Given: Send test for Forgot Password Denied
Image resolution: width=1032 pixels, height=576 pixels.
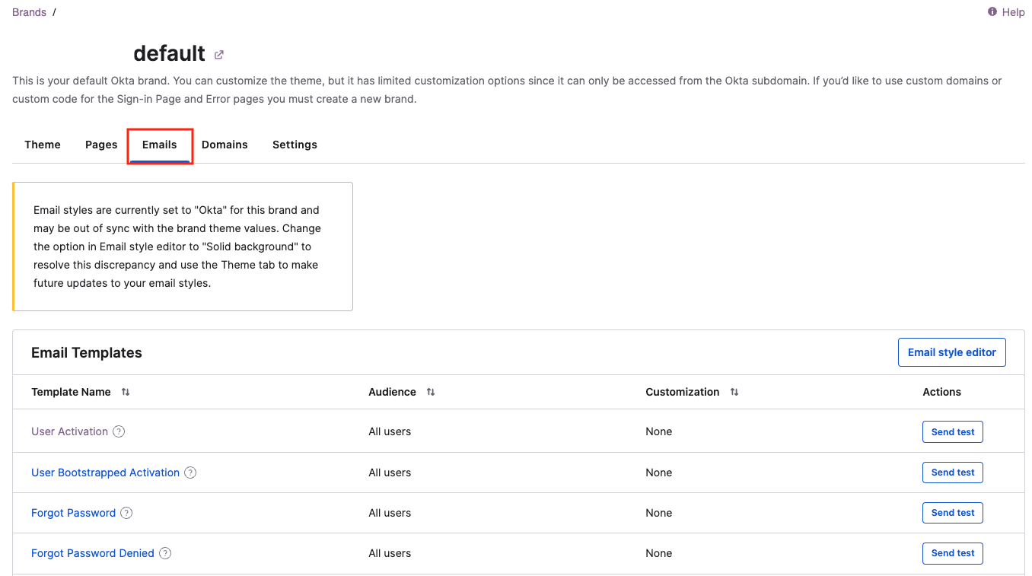Looking at the screenshot, I should (952, 553).
